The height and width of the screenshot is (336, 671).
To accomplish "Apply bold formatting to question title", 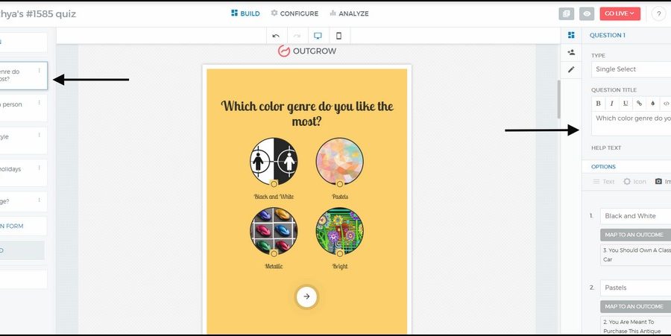I will point(598,104).
